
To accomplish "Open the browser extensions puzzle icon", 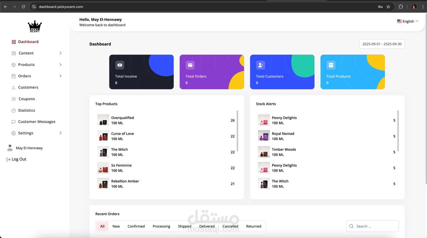I will pyautogui.click(x=401, y=7).
